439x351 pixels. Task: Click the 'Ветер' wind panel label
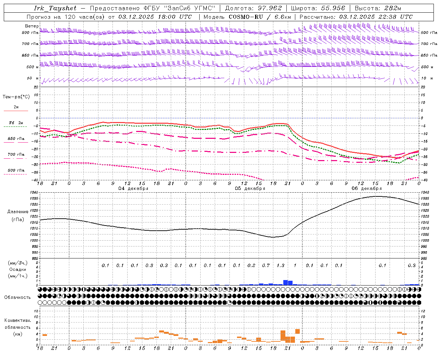point(32,26)
